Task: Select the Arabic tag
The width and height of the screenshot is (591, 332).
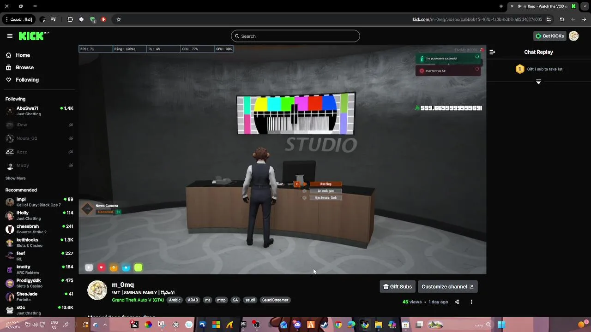Action: [x=175, y=300]
